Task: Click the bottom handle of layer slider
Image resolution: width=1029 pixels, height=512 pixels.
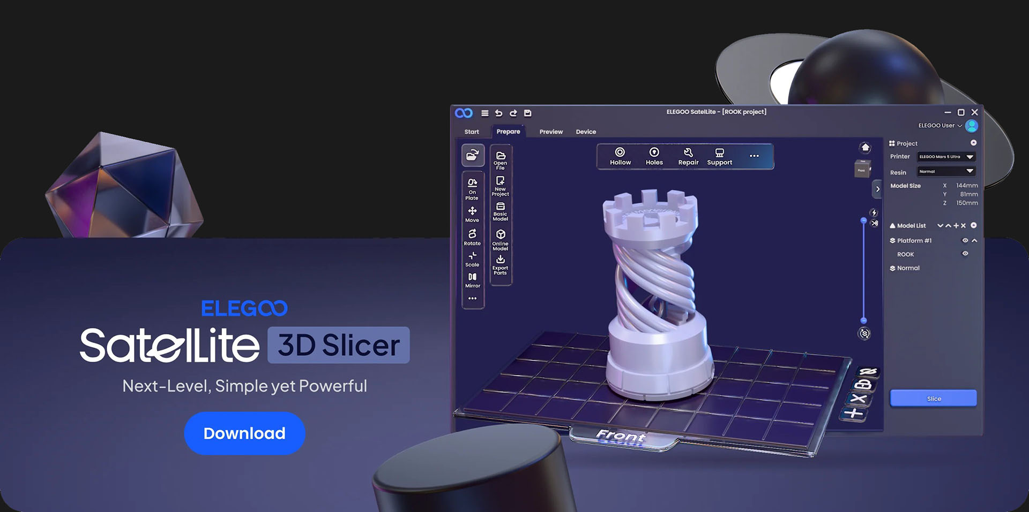Action: (x=863, y=320)
